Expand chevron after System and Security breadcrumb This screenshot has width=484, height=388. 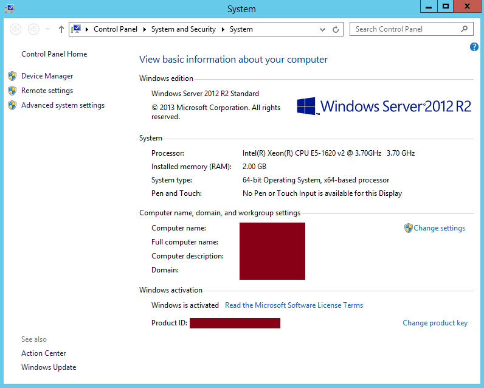[223, 29]
